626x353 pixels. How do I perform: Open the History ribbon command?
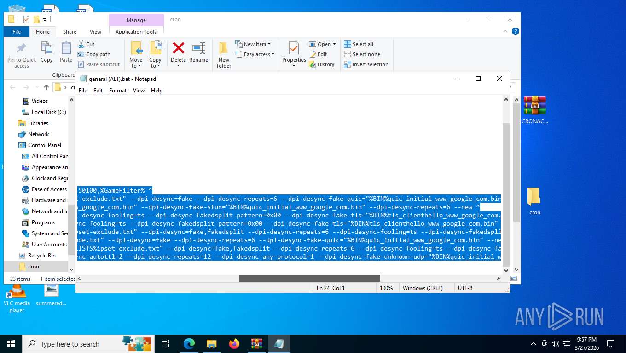tap(321, 64)
